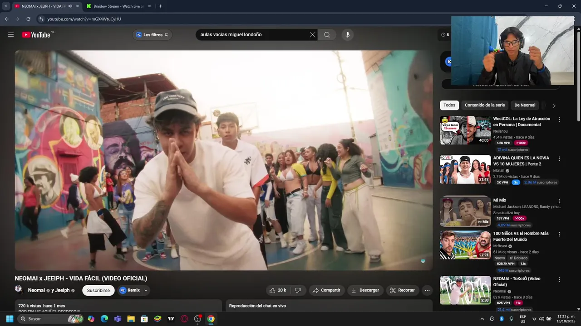This screenshot has height=326, width=581.
Task: Clear the search box with the X
Action: coord(312,35)
